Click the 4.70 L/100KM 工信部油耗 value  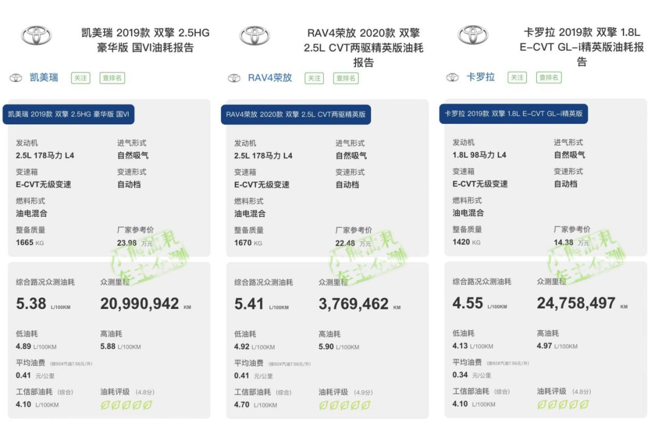255,405
